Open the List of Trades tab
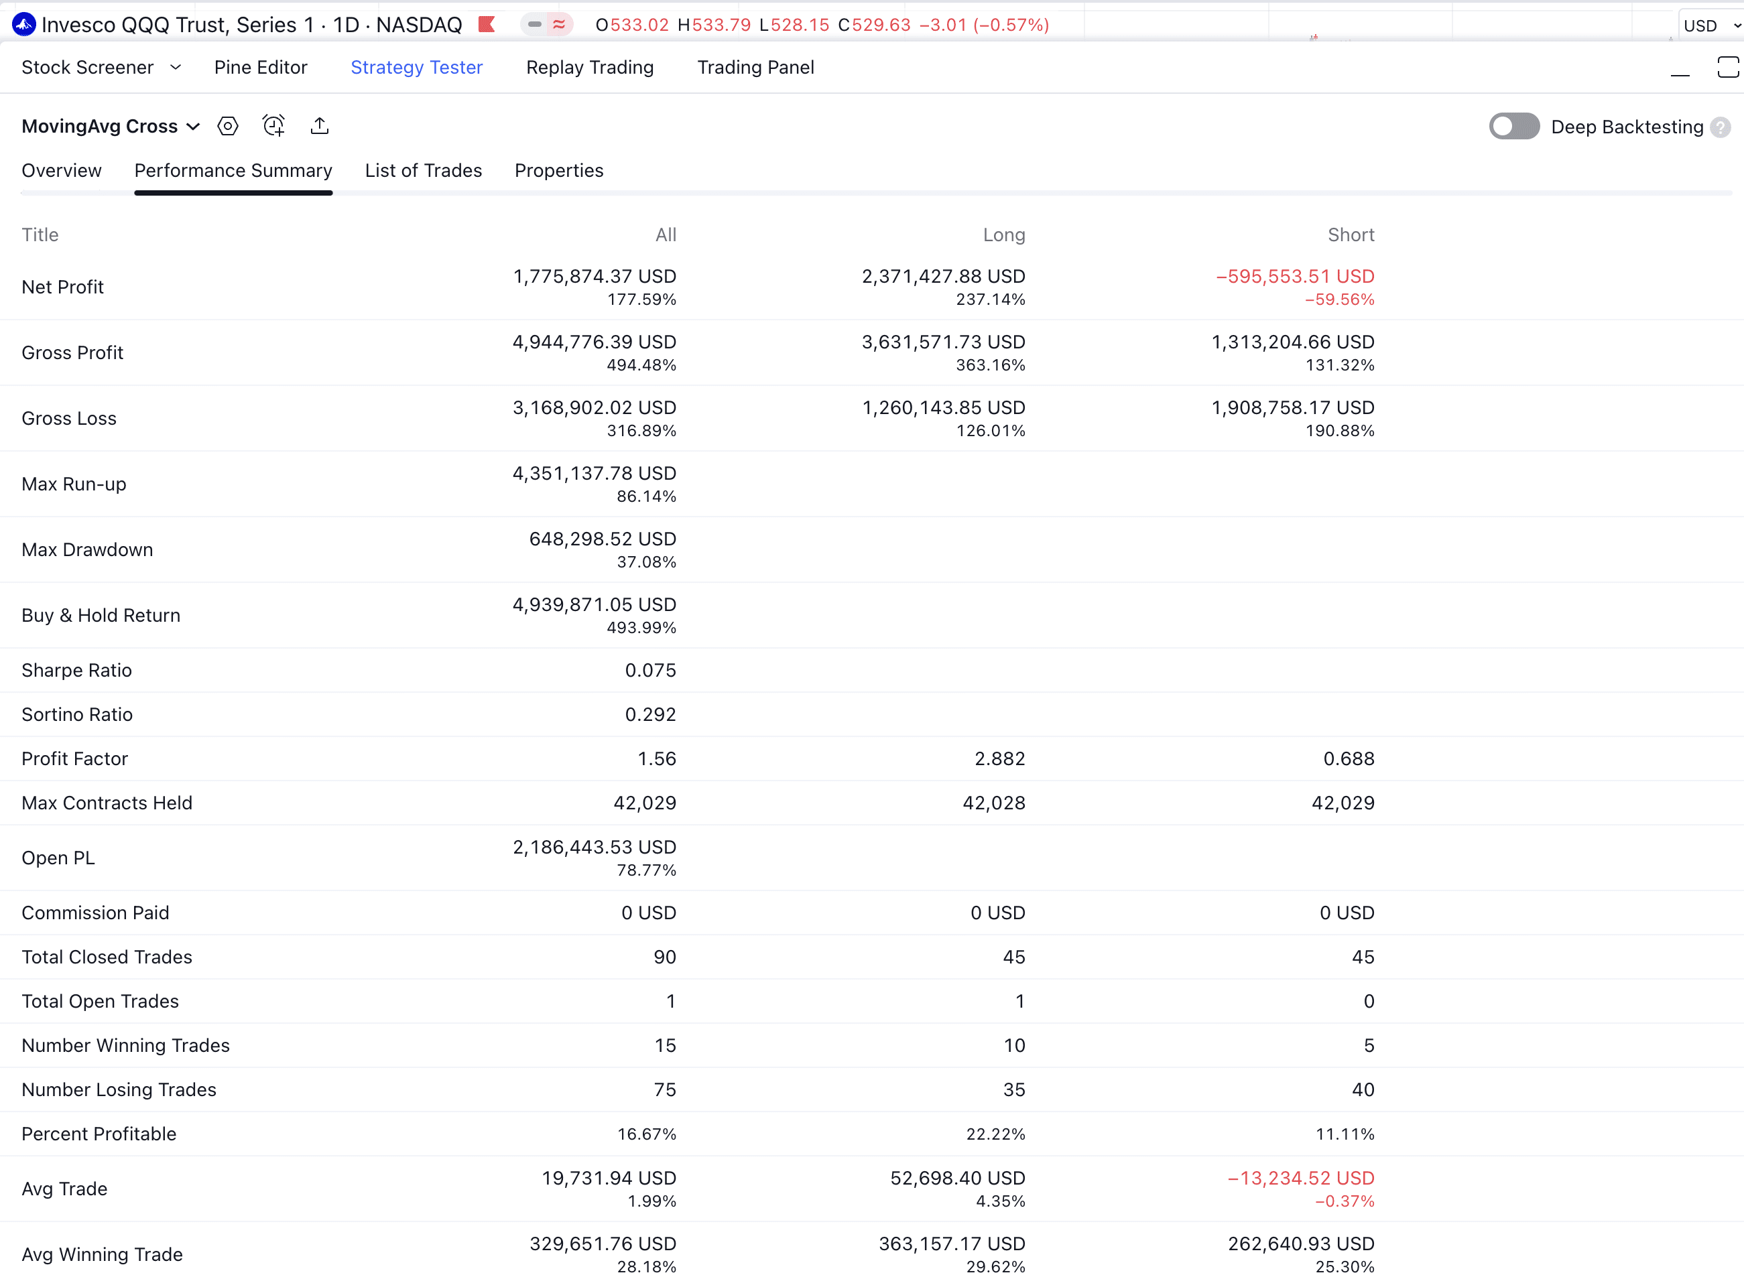Screen dimensions: 1744x1273 (x=423, y=170)
